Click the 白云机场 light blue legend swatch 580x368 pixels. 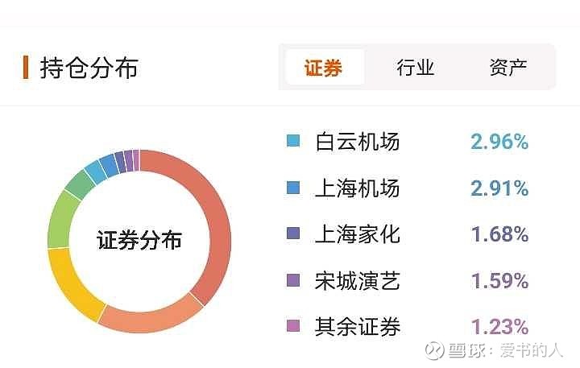point(293,141)
